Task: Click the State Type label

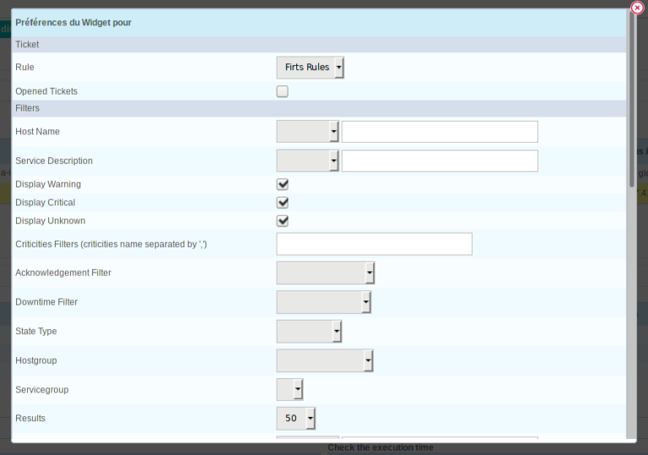Action: 36,331
